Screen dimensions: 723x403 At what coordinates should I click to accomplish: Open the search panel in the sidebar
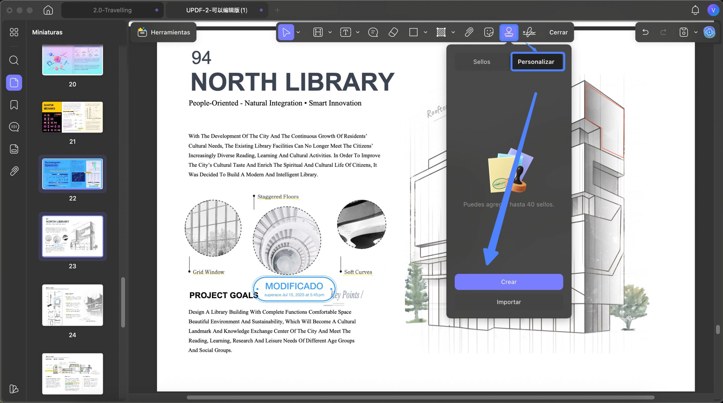tap(14, 60)
